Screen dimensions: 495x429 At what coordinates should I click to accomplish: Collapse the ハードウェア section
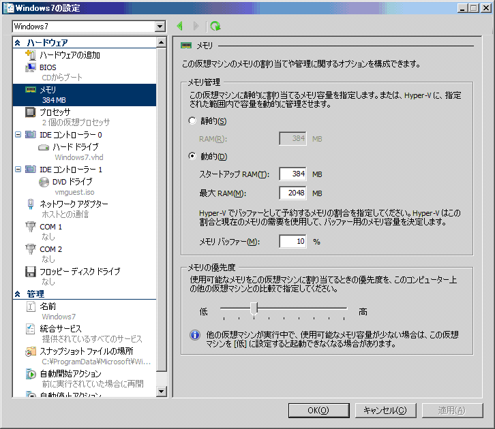click(x=17, y=42)
